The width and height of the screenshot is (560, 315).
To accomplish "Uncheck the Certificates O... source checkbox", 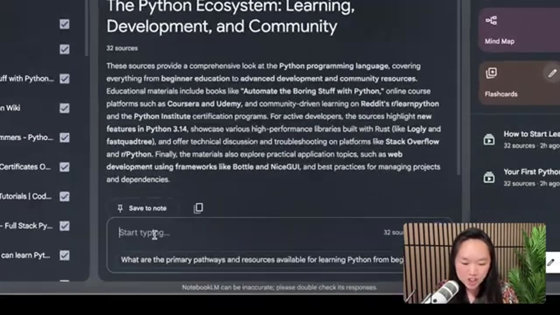I will point(64,167).
